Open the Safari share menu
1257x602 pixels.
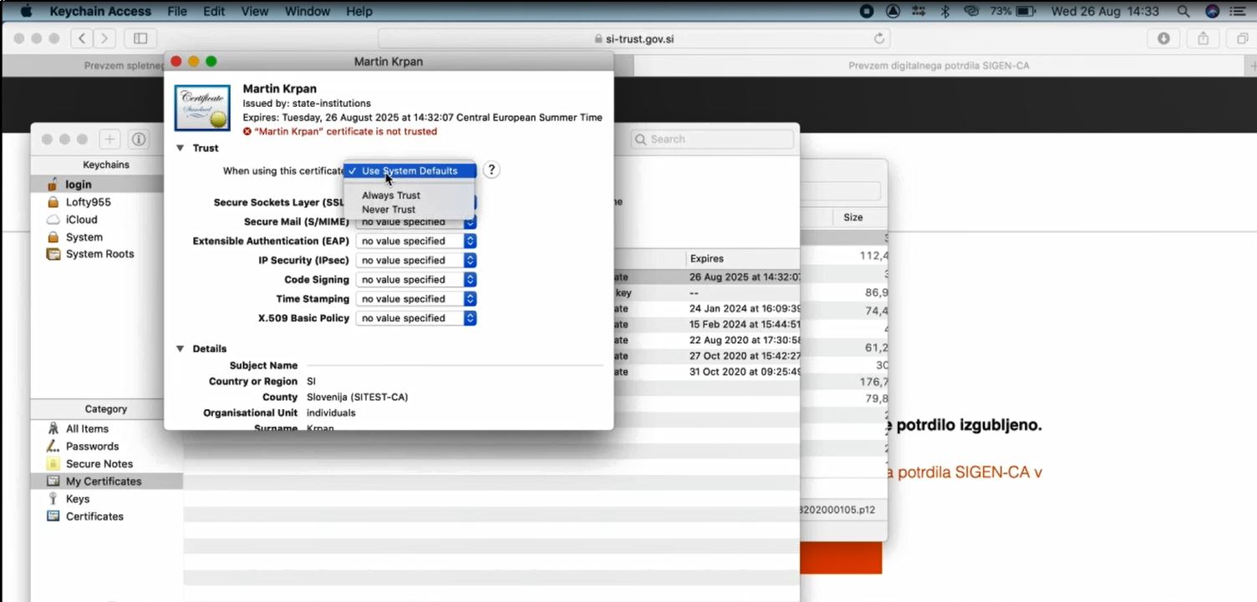(1204, 38)
